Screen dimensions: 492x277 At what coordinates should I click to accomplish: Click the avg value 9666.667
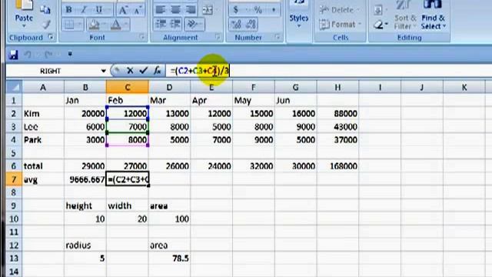[85, 179]
